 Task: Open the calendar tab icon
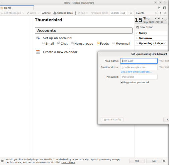tap(159, 8)
